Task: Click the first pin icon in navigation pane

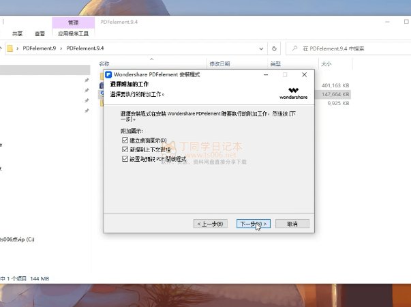Action: 87,80
